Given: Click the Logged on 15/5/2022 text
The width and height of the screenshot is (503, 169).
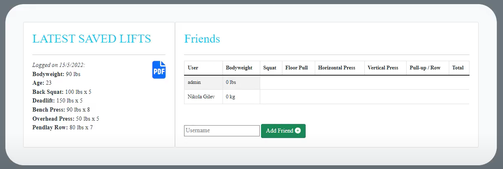Looking at the screenshot, I should tap(59, 65).
